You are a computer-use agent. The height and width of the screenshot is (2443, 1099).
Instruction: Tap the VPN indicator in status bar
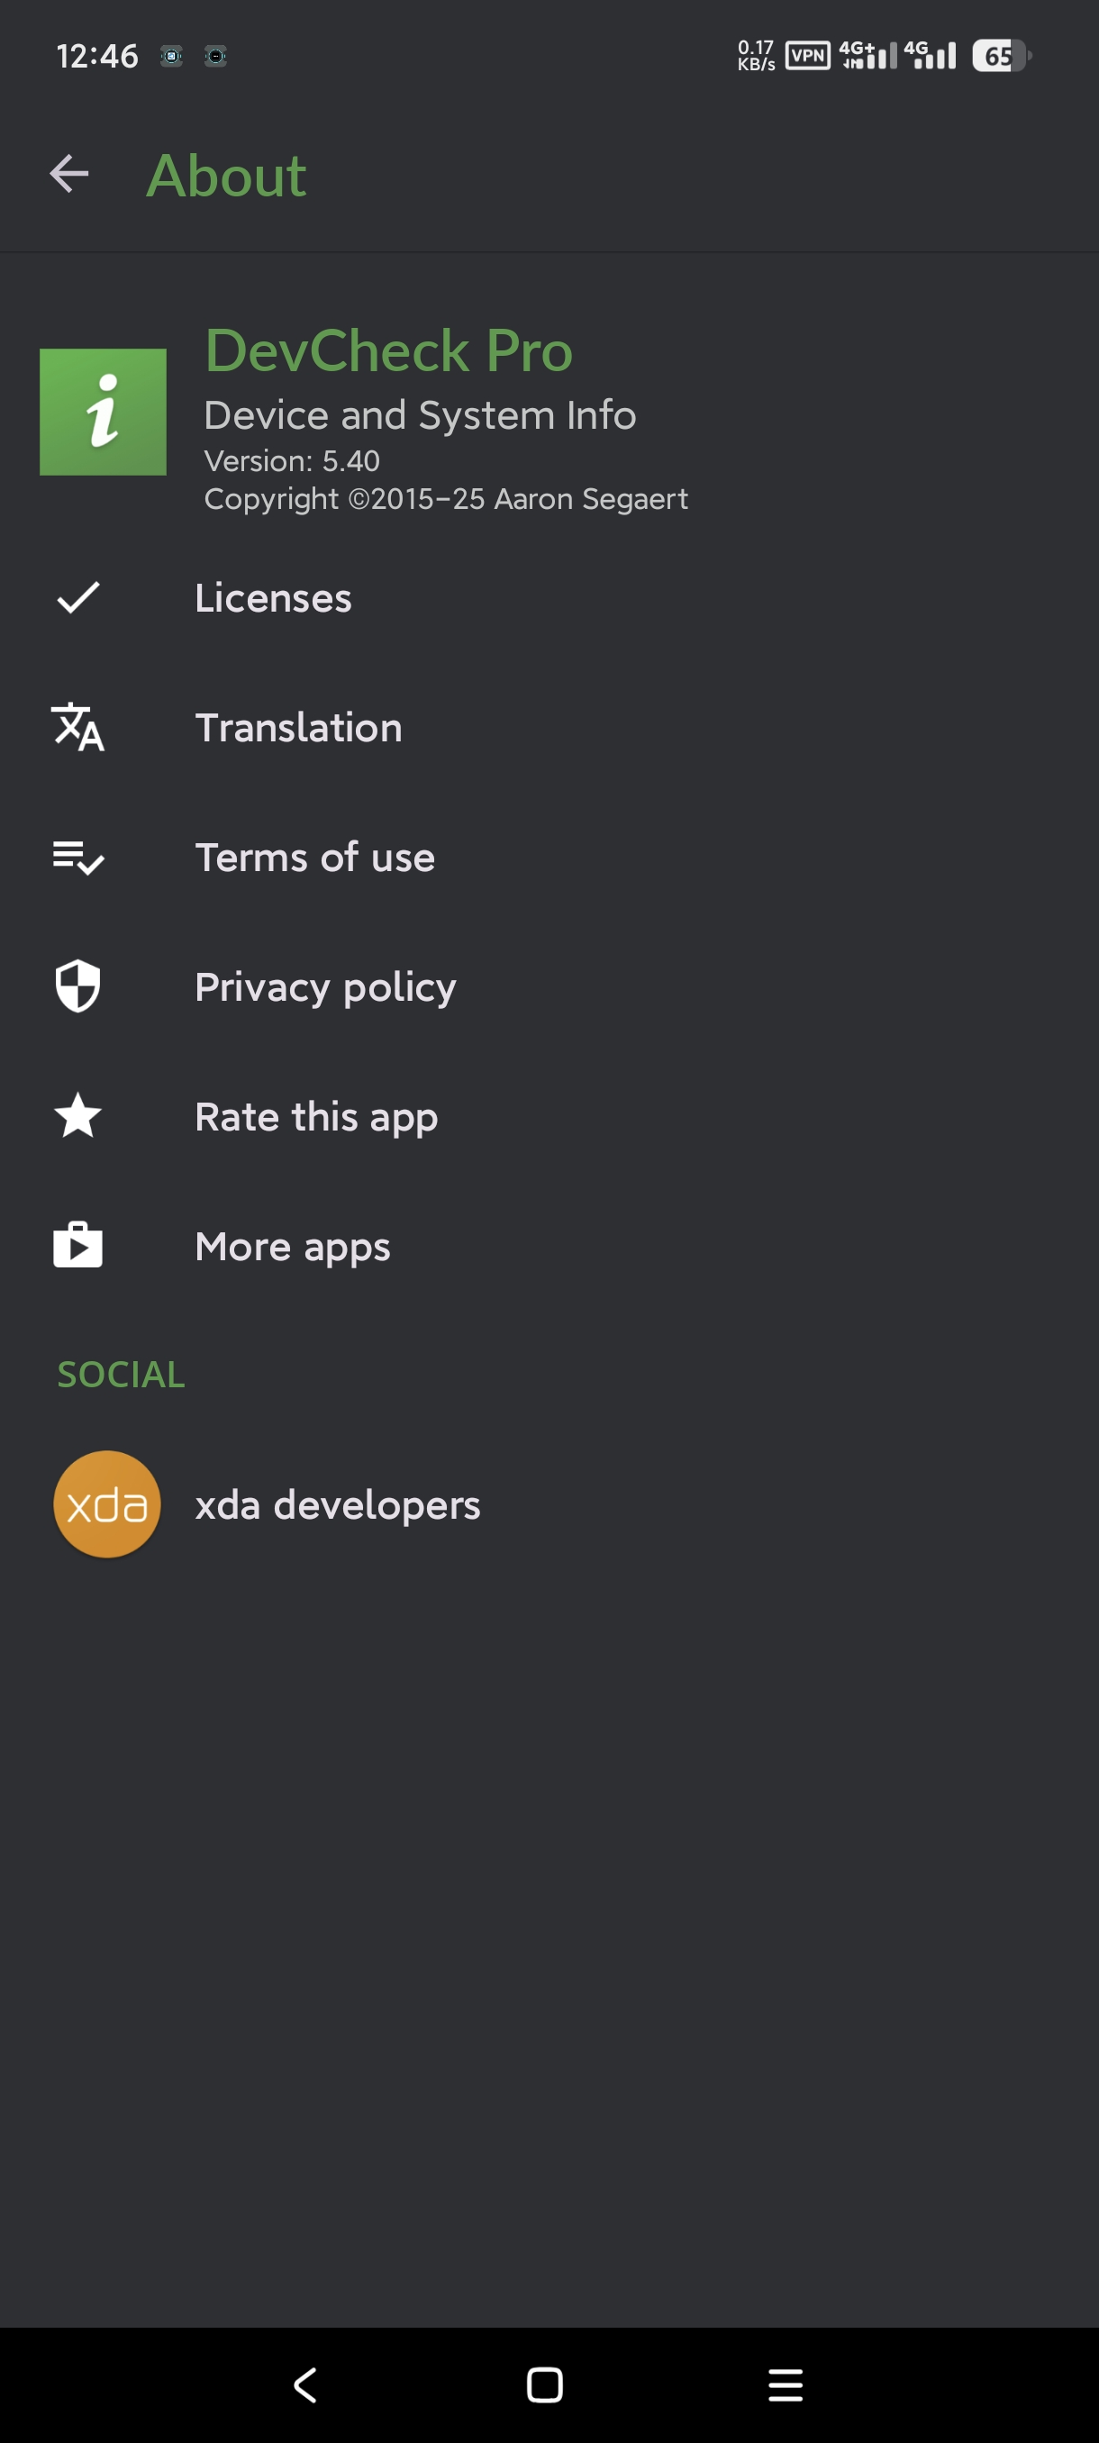point(807,56)
